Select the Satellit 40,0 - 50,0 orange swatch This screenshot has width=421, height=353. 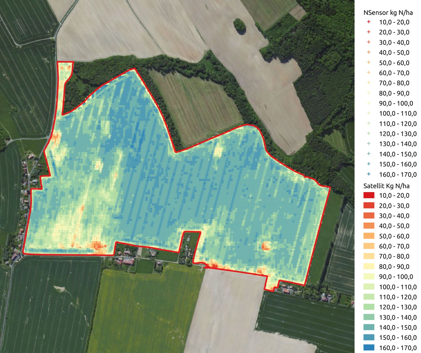pyautogui.click(x=369, y=226)
